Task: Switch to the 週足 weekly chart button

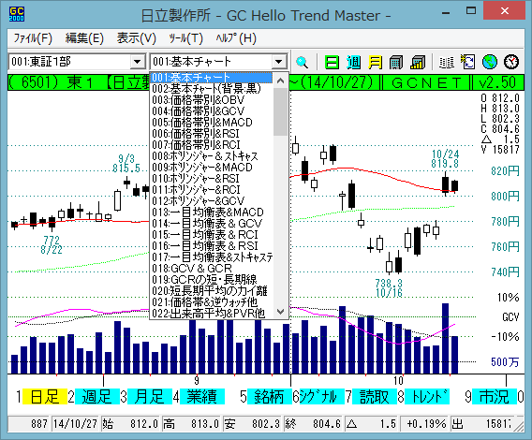Action: pos(97,397)
